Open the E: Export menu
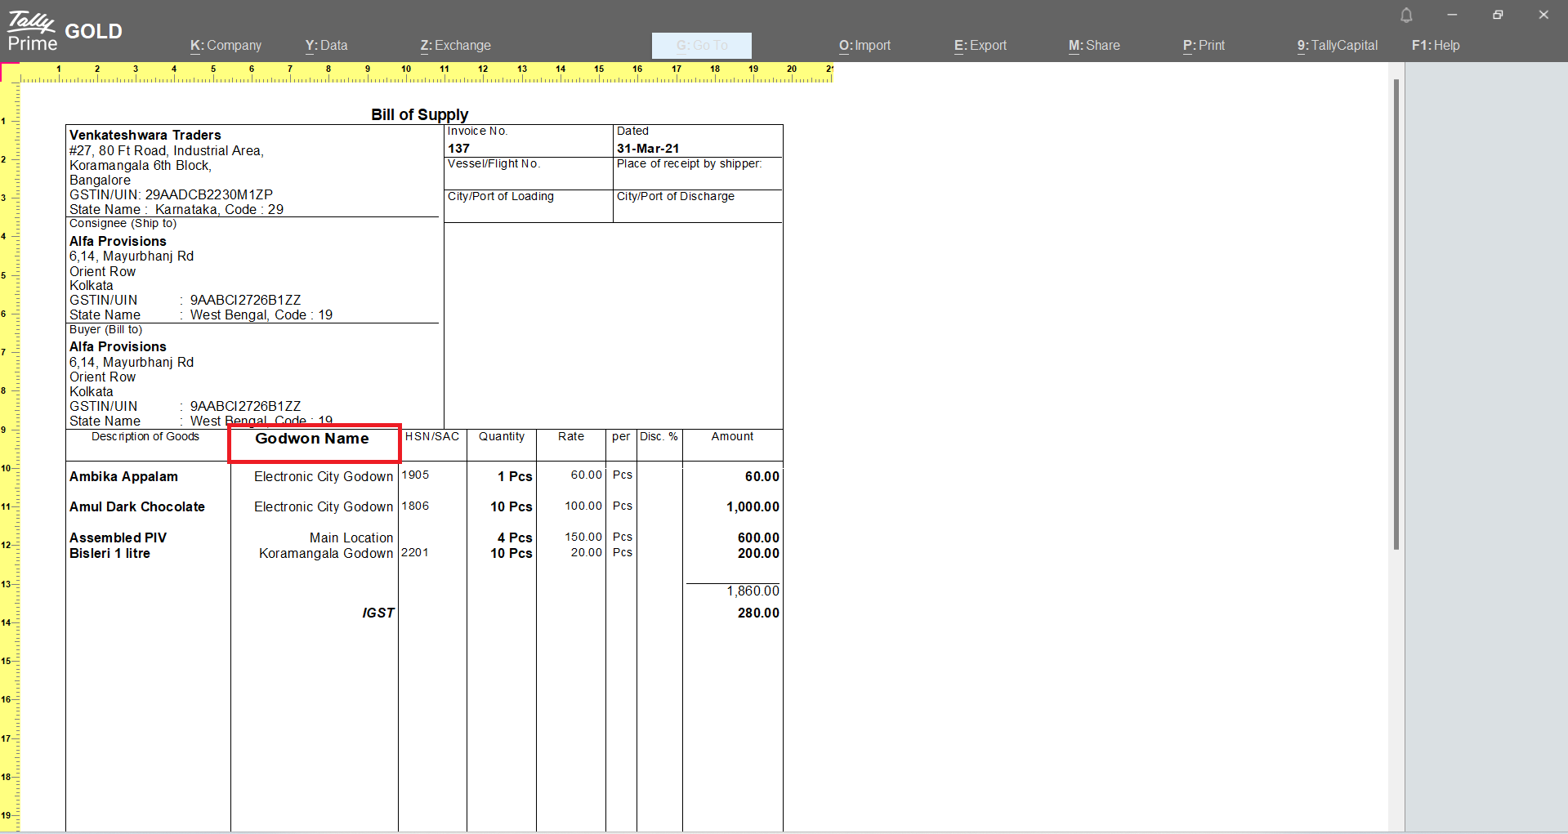The image size is (1568, 834). tap(980, 46)
